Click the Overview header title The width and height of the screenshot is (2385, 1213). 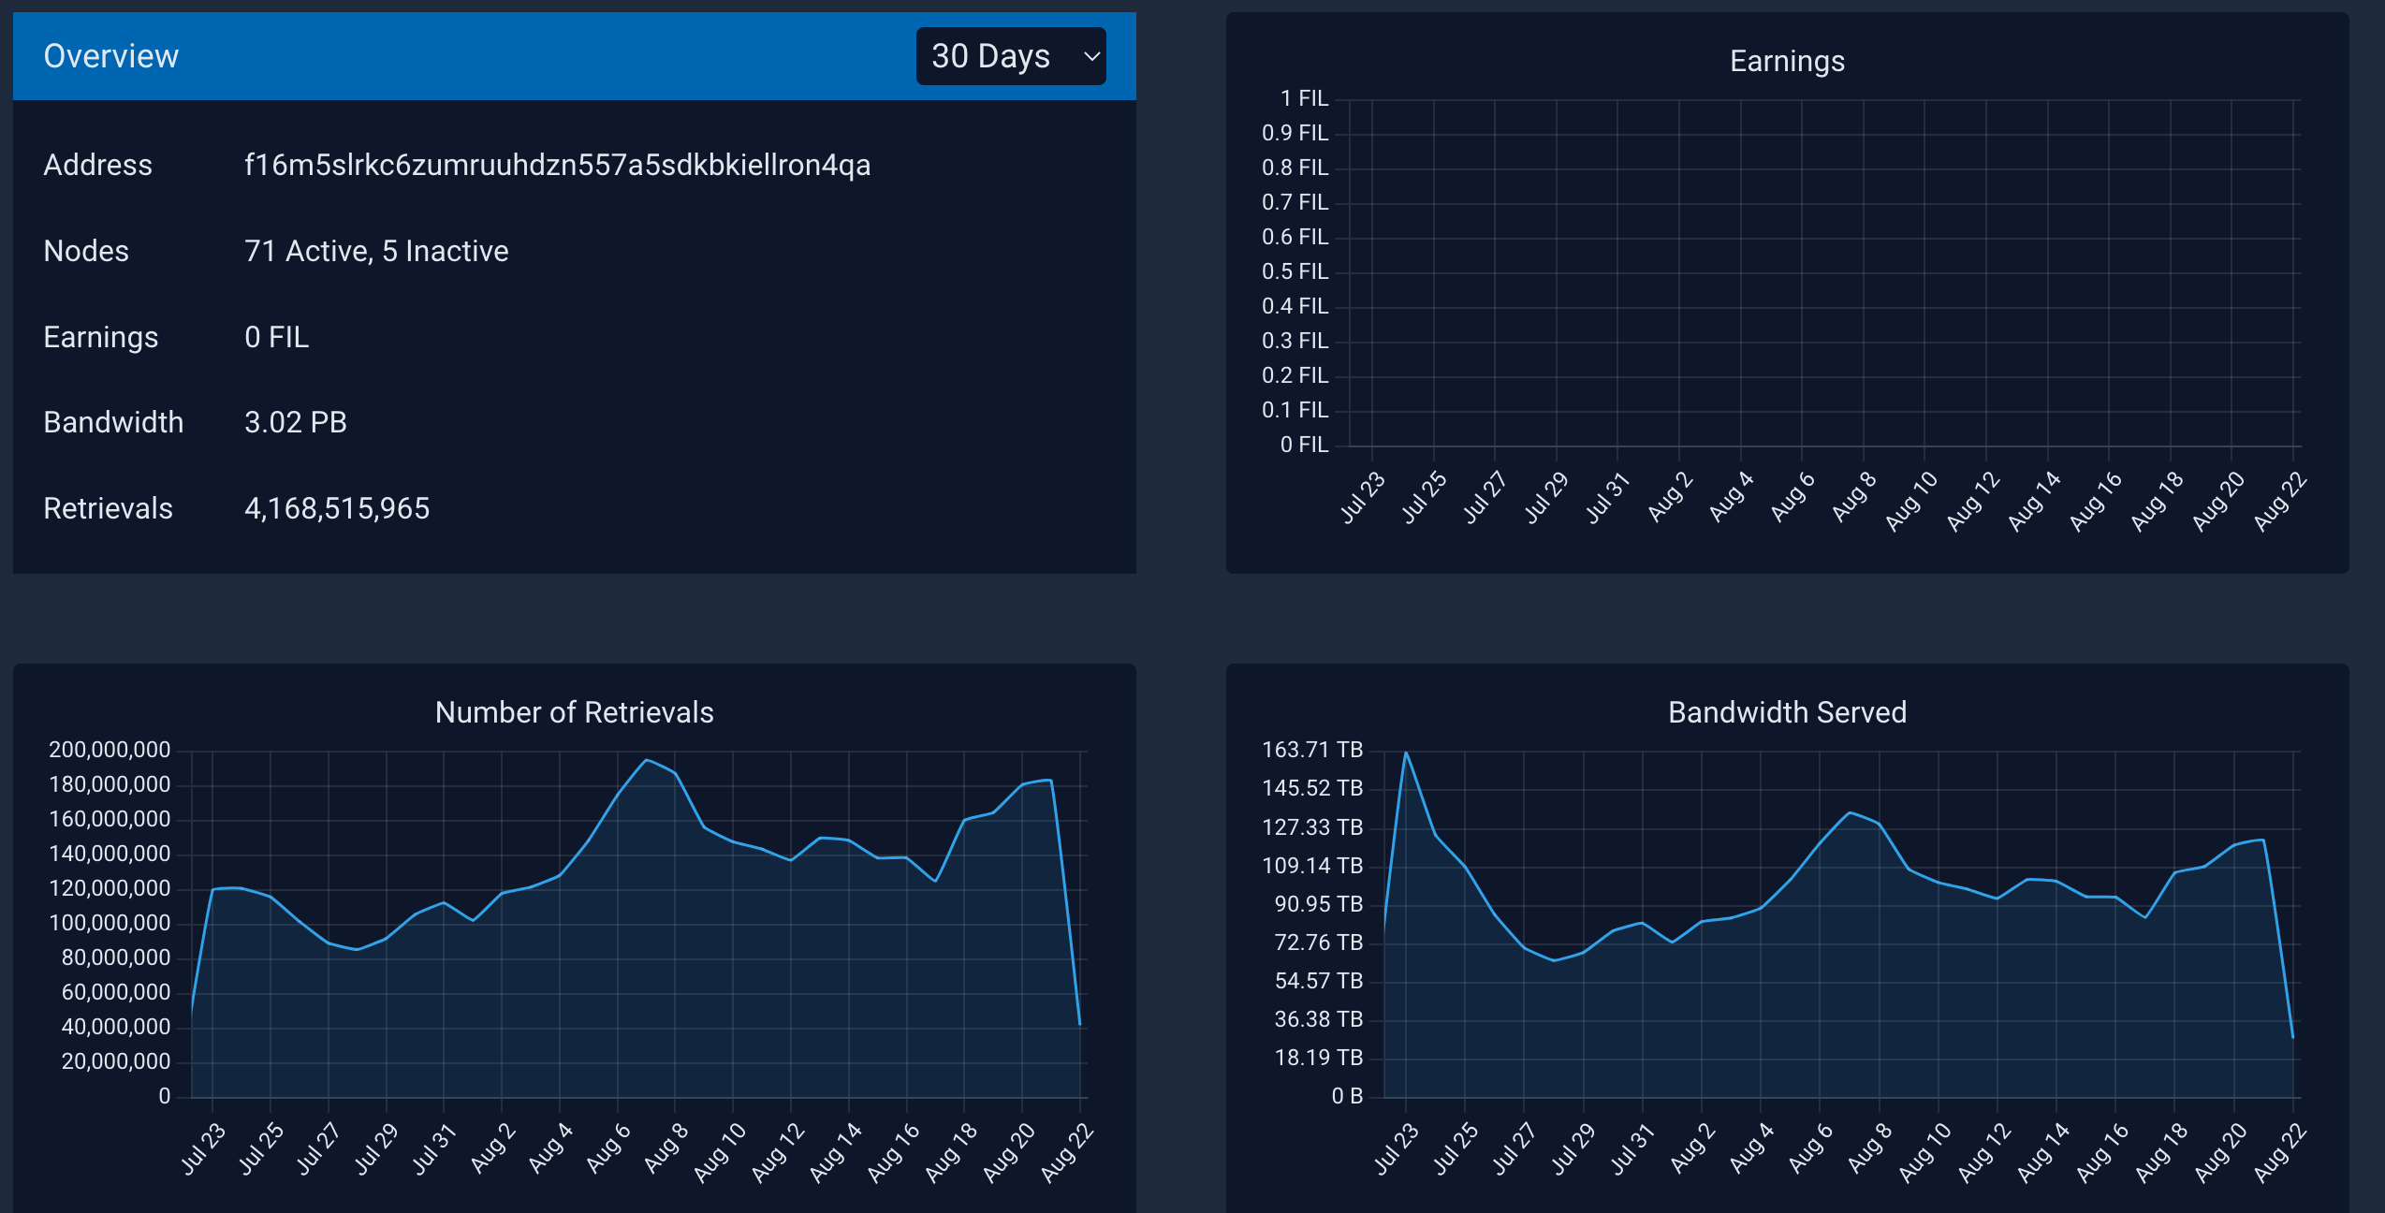(x=110, y=56)
